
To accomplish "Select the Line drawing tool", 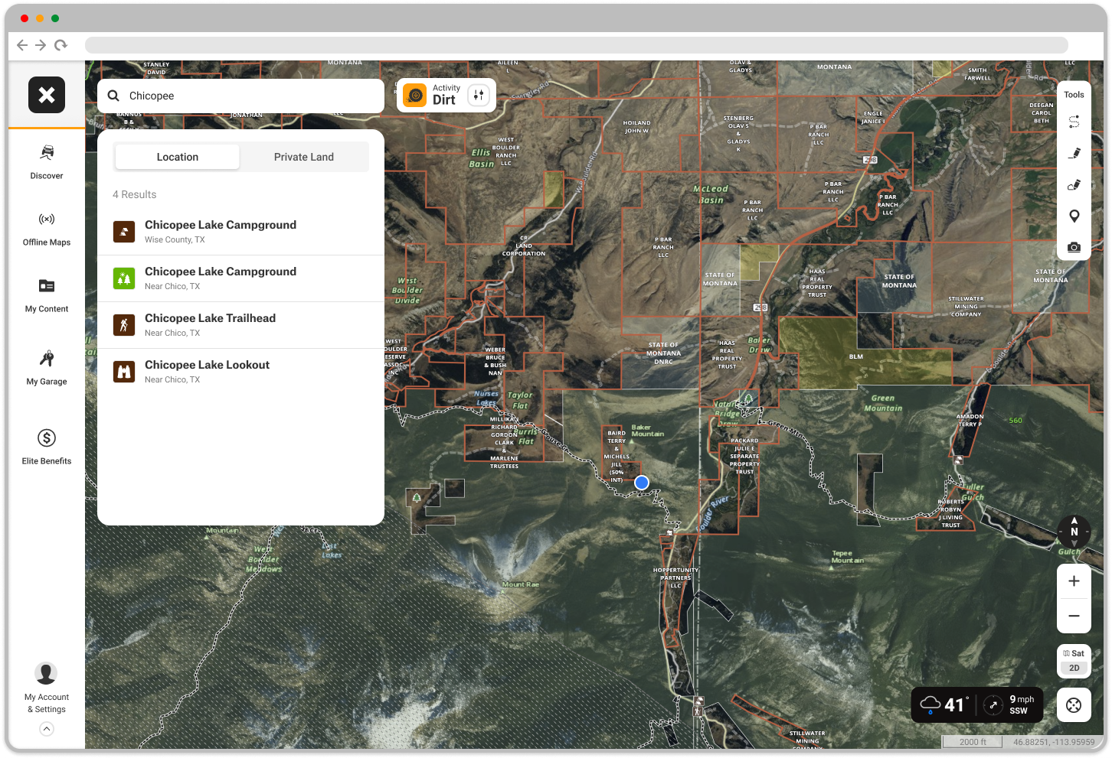I will tap(1074, 153).
